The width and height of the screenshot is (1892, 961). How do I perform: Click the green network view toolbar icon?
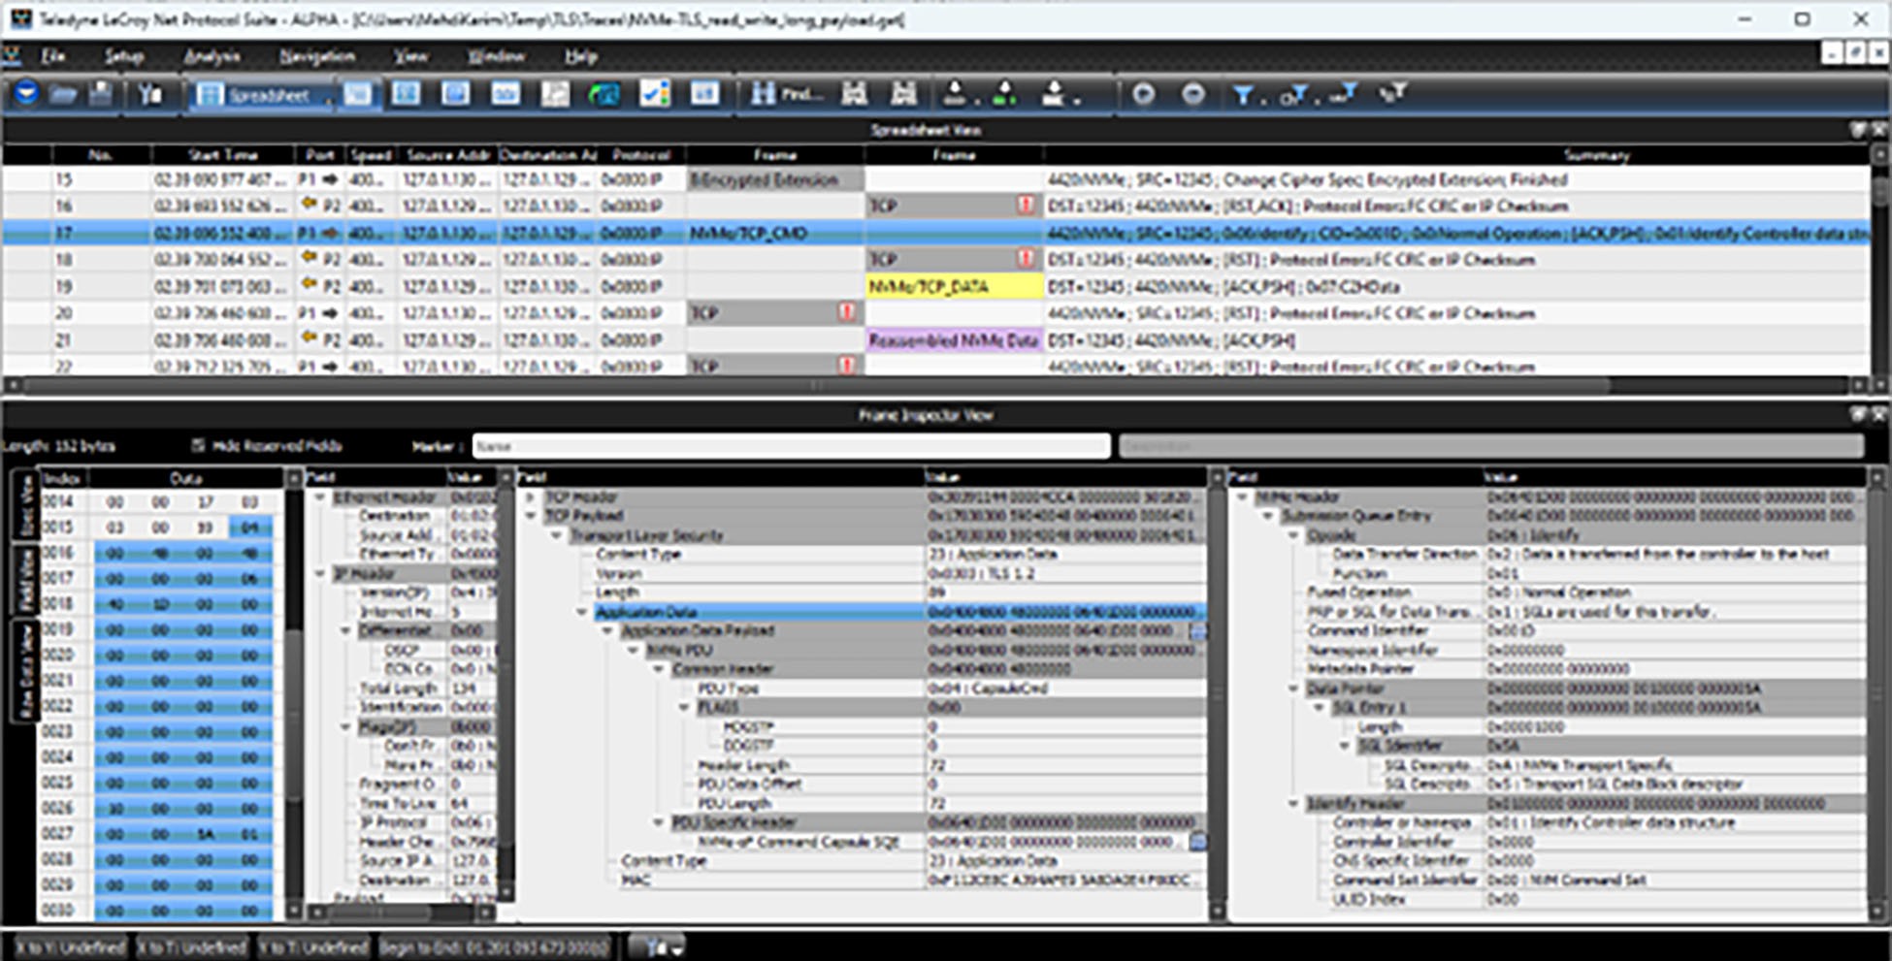point(604,94)
